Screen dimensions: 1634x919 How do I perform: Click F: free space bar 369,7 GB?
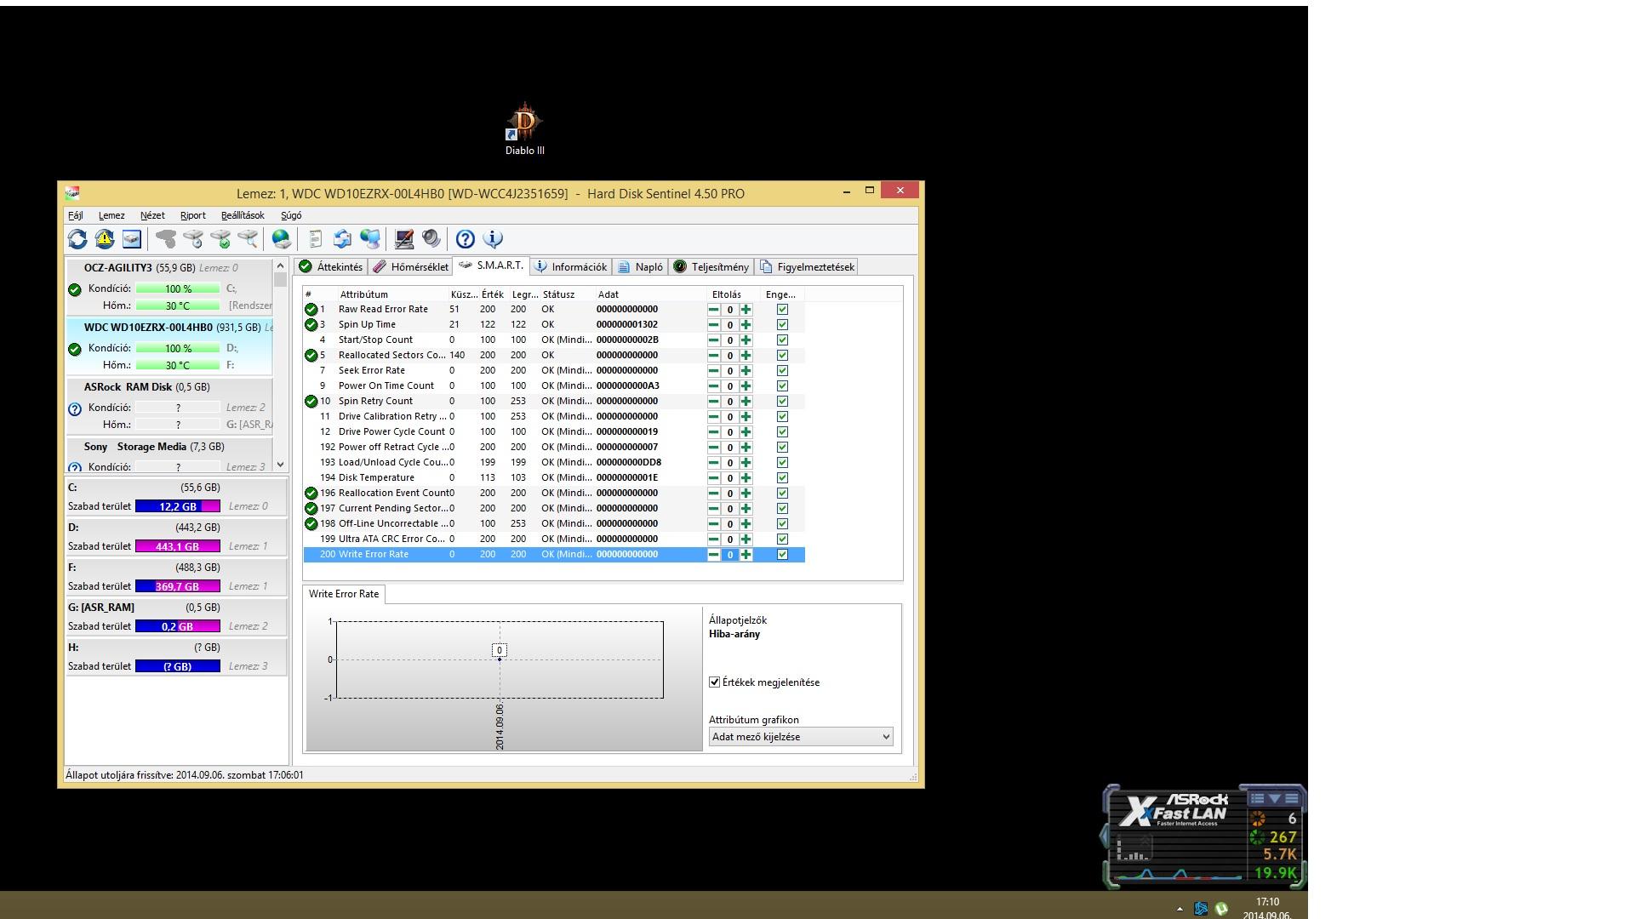point(178,587)
